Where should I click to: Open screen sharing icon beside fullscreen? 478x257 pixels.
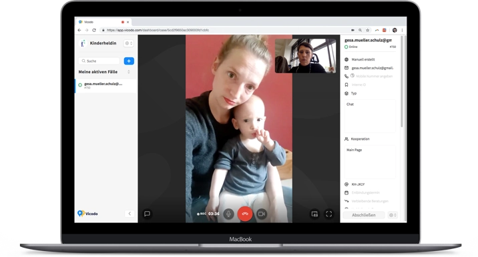pyautogui.click(x=314, y=214)
